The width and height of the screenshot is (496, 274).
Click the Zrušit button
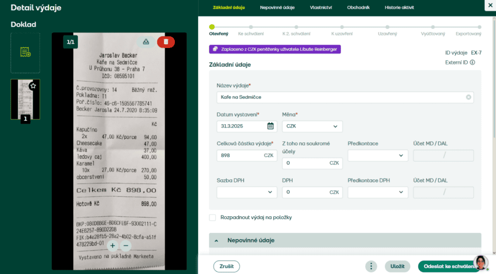pyautogui.click(x=226, y=266)
